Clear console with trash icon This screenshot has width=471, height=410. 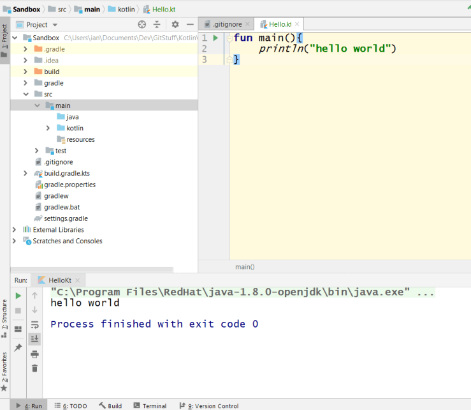click(34, 368)
